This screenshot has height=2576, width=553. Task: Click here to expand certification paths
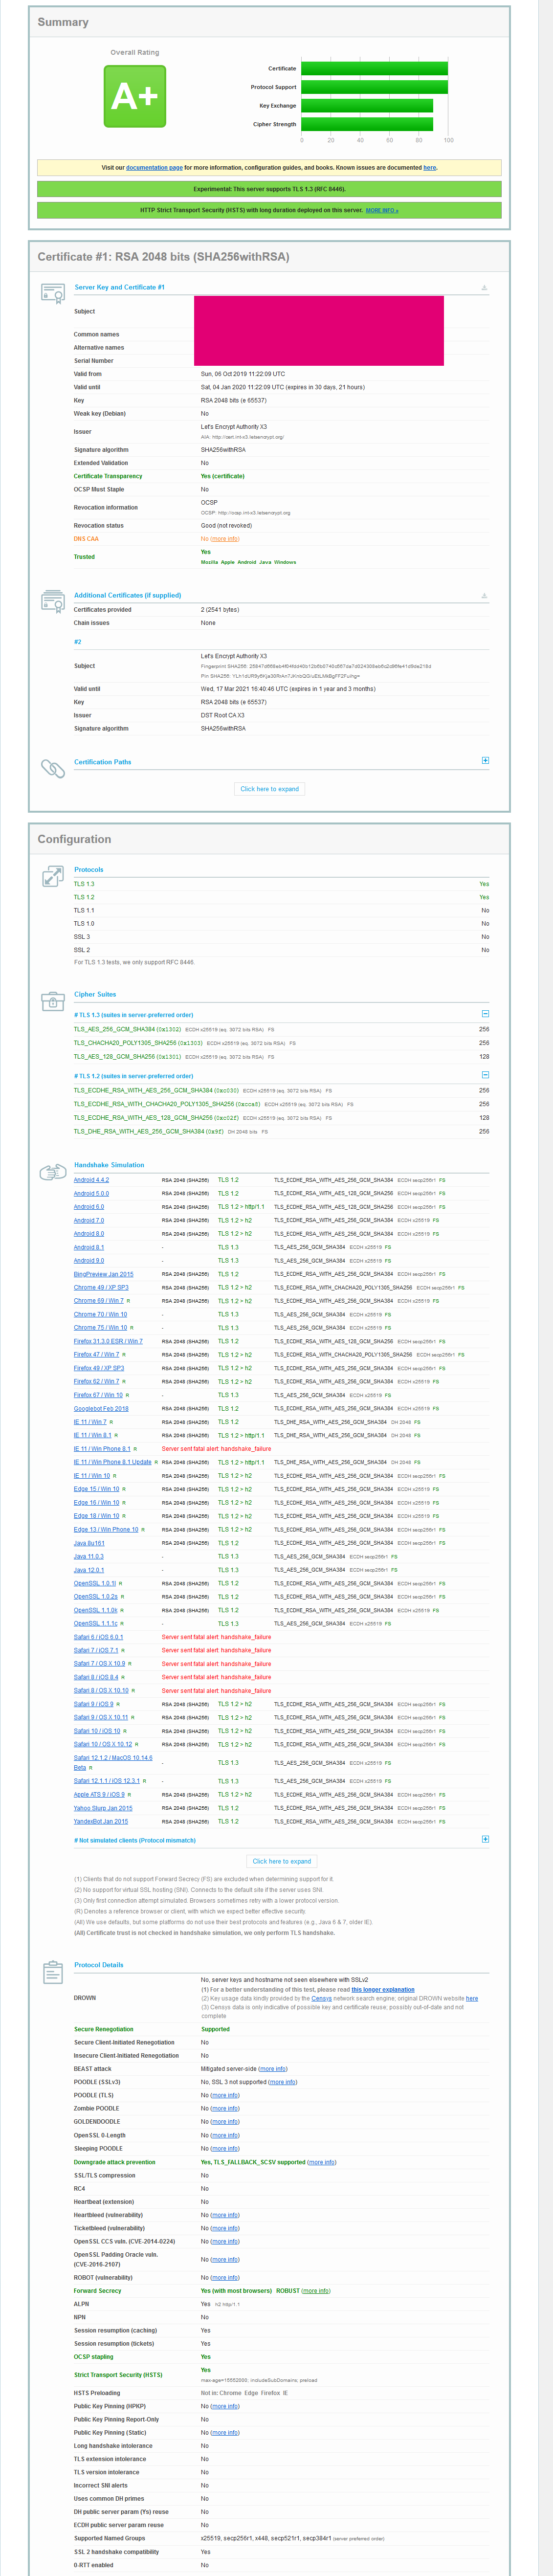click(x=270, y=789)
